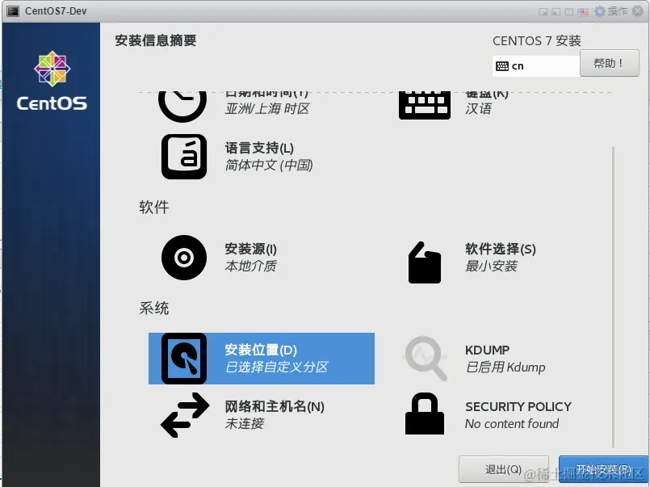The image size is (650, 487).
Task: Click the 最小安装 minimal install text
Action: [491, 266]
